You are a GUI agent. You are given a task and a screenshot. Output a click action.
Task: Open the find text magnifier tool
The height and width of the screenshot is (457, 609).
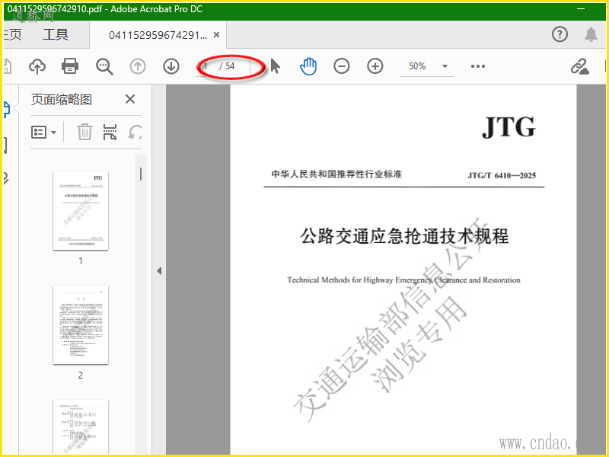(104, 66)
